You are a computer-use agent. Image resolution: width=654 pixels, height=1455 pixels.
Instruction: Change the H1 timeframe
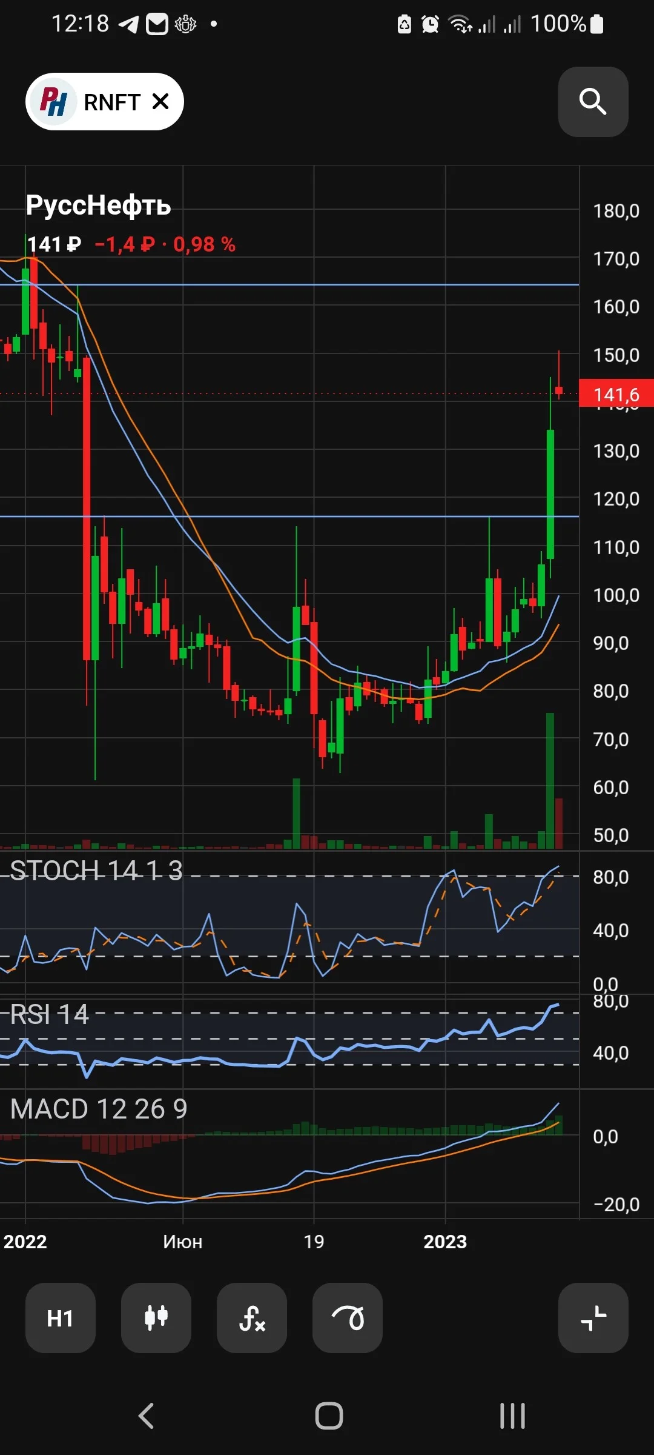click(x=61, y=1318)
